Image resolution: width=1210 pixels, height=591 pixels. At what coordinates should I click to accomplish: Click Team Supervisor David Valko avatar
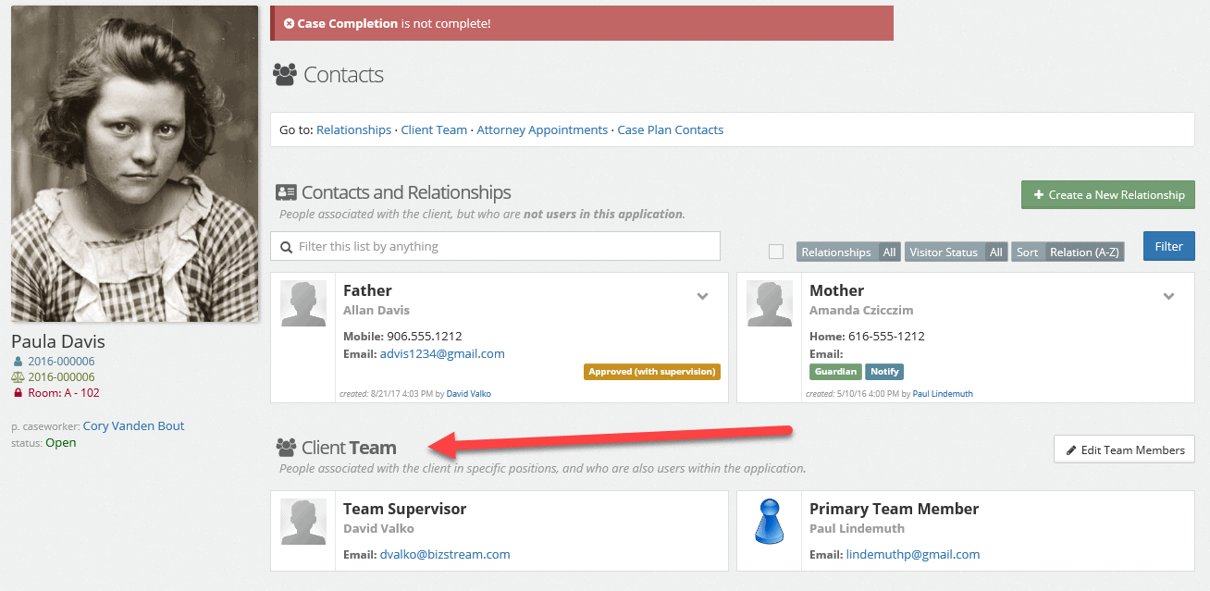coord(303,523)
